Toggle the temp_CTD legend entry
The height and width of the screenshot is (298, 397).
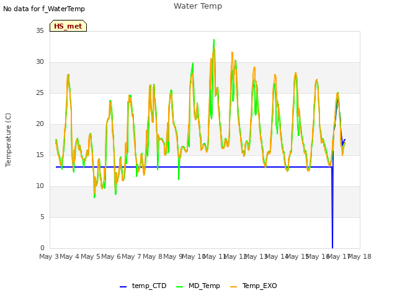[x=143, y=286]
